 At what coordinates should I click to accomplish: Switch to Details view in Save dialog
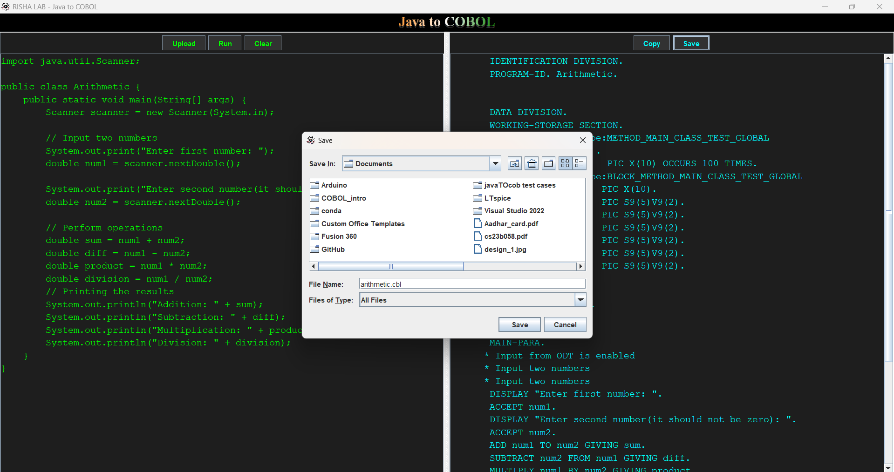click(579, 163)
